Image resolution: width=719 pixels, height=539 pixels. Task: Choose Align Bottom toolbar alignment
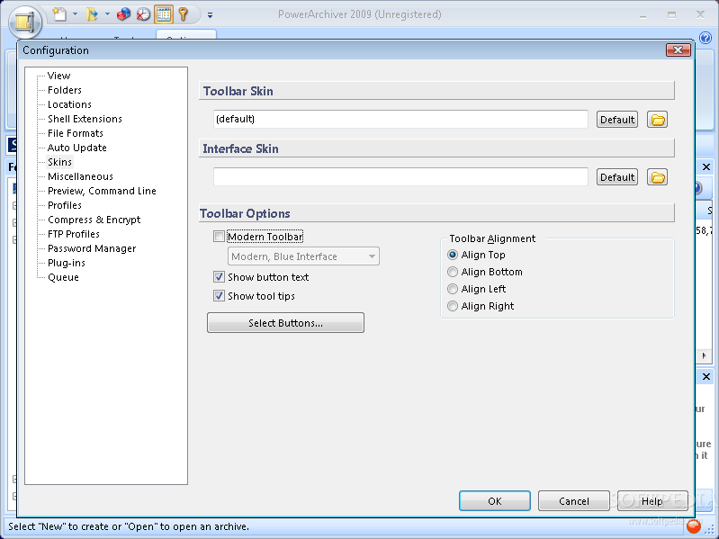(453, 272)
